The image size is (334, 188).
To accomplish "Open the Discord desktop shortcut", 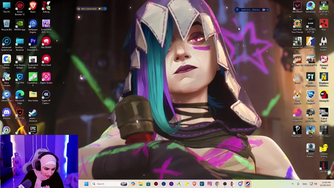I will [x=7, y=114].
